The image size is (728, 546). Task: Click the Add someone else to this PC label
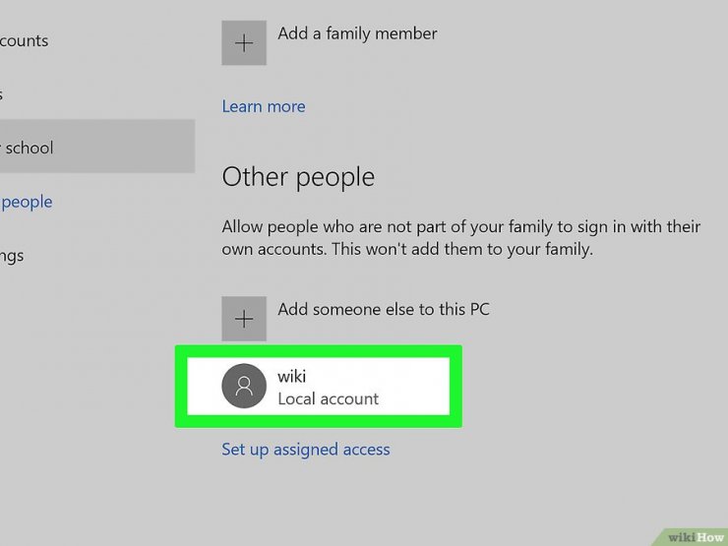(x=384, y=309)
